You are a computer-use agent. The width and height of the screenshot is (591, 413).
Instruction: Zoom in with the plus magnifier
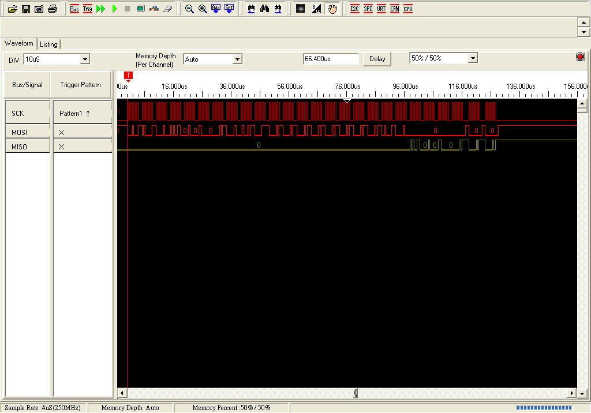(203, 9)
